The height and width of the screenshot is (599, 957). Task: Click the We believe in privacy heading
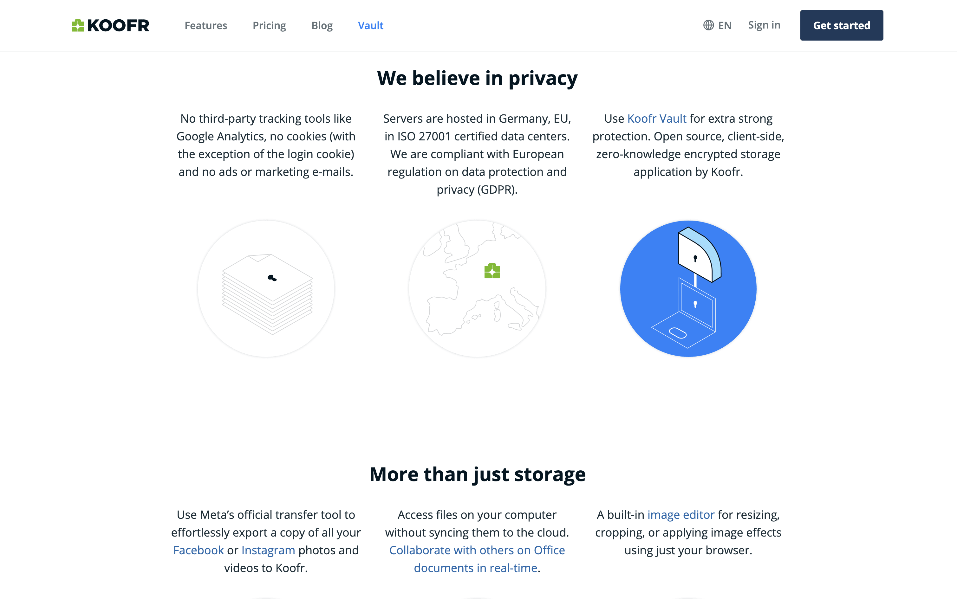click(x=477, y=78)
